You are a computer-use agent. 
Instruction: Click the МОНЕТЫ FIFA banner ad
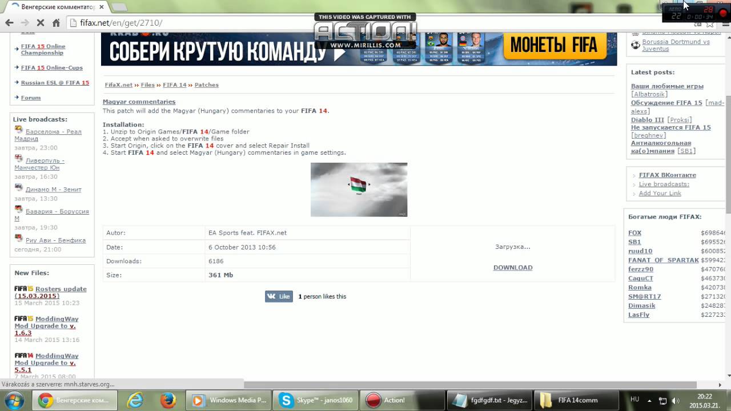click(553, 45)
